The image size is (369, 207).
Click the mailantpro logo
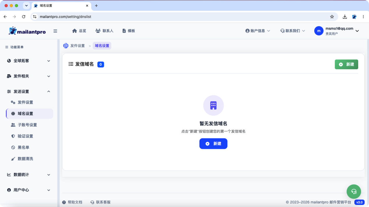click(x=27, y=31)
